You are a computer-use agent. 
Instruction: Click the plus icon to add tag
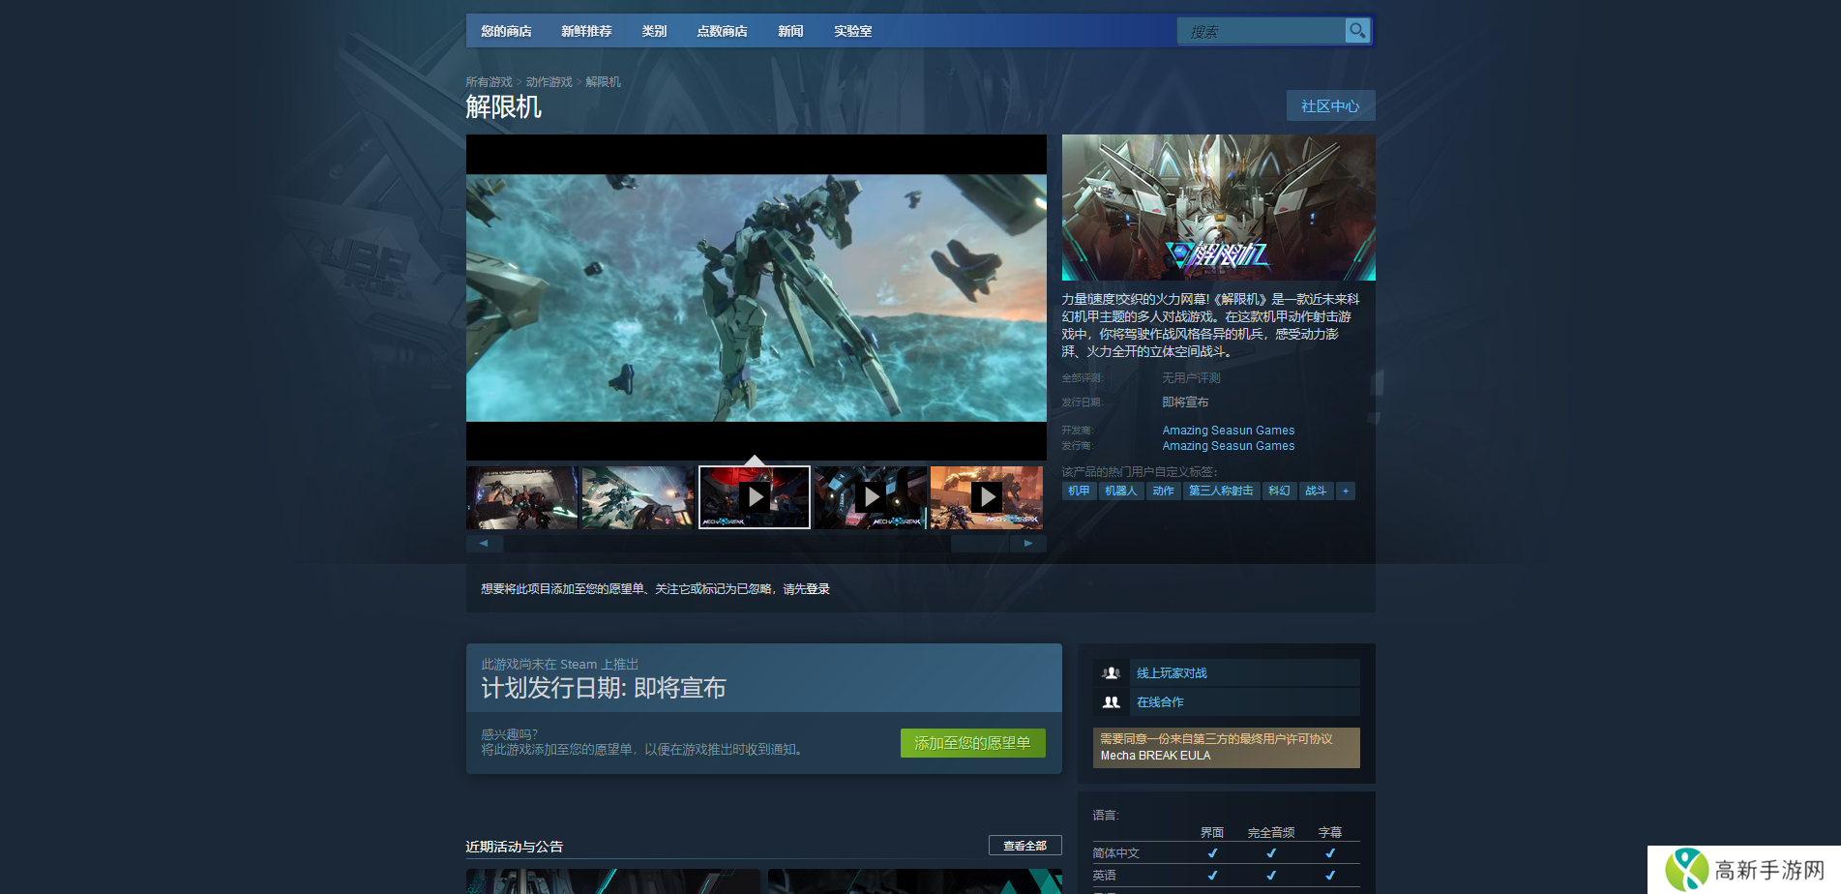tap(1345, 492)
